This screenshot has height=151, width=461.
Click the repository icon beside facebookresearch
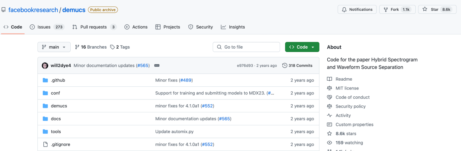pyautogui.click(x=3, y=10)
